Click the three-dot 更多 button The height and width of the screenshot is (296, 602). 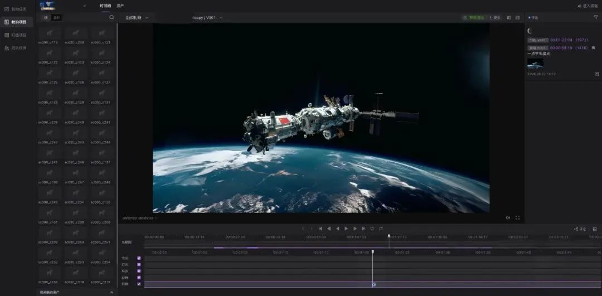[x=495, y=18]
